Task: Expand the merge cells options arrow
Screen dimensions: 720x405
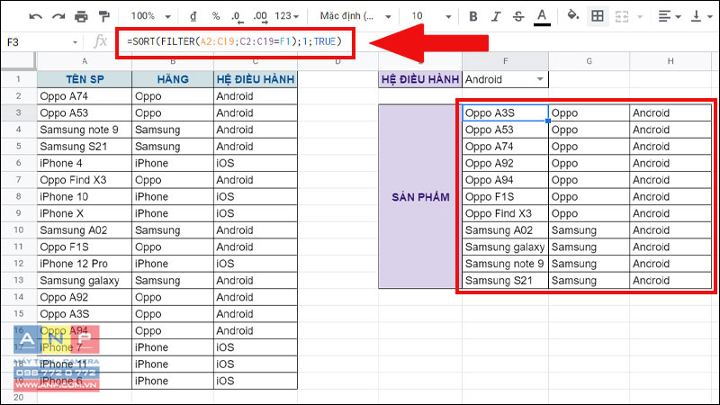Action: [640, 17]
